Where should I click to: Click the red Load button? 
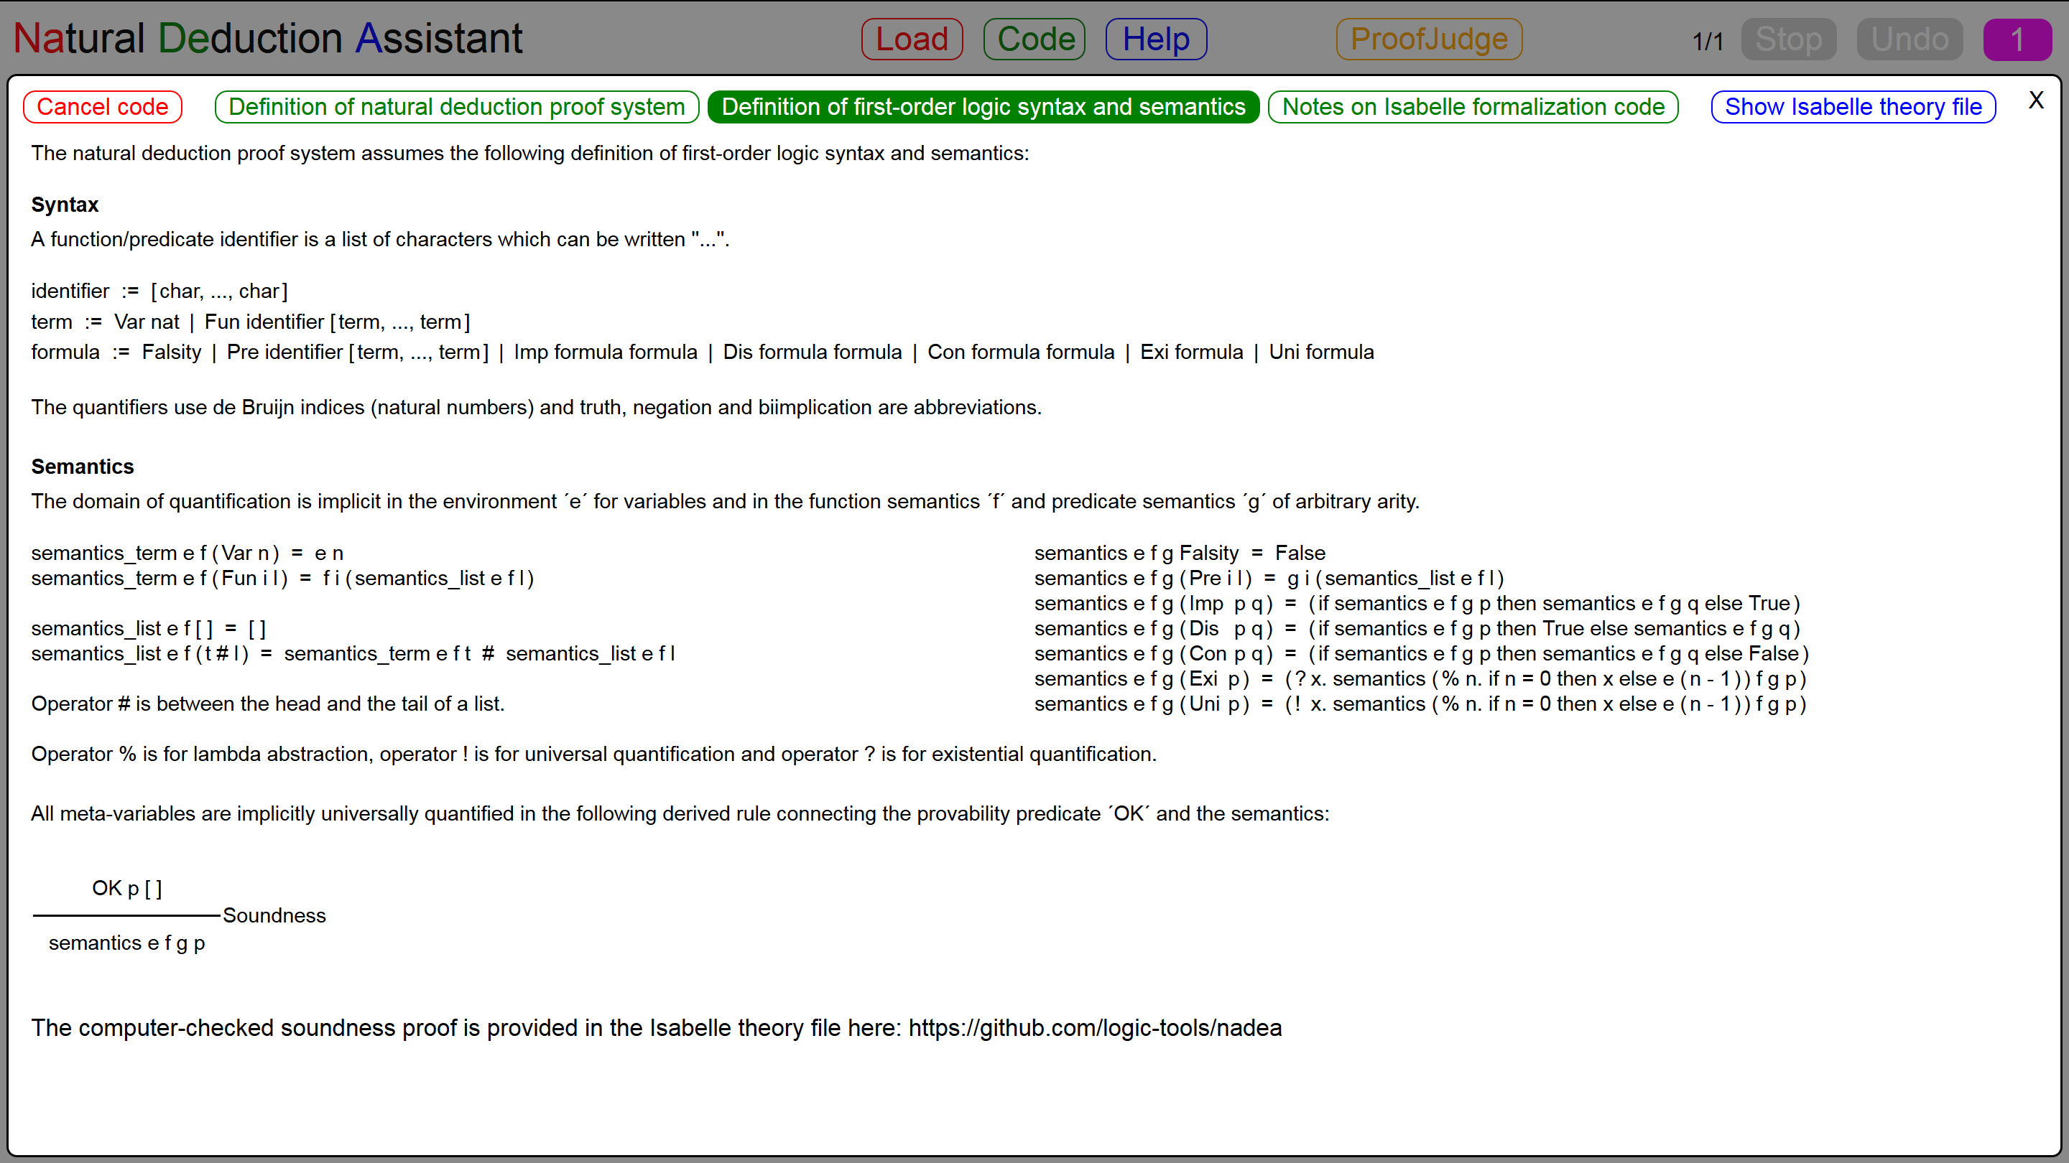point(912,39)
